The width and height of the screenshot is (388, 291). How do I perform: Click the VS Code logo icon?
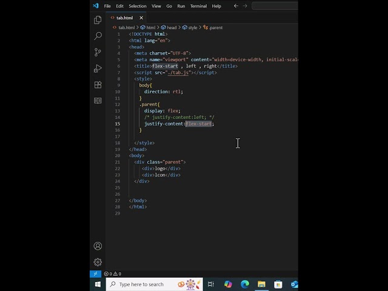(x=96, y=5)
